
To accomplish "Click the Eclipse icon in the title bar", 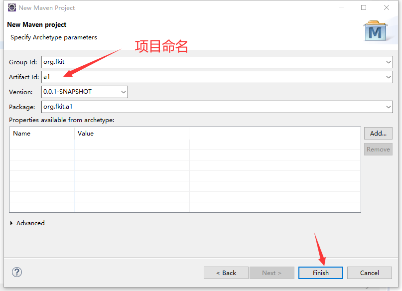I will coord(12,7).
